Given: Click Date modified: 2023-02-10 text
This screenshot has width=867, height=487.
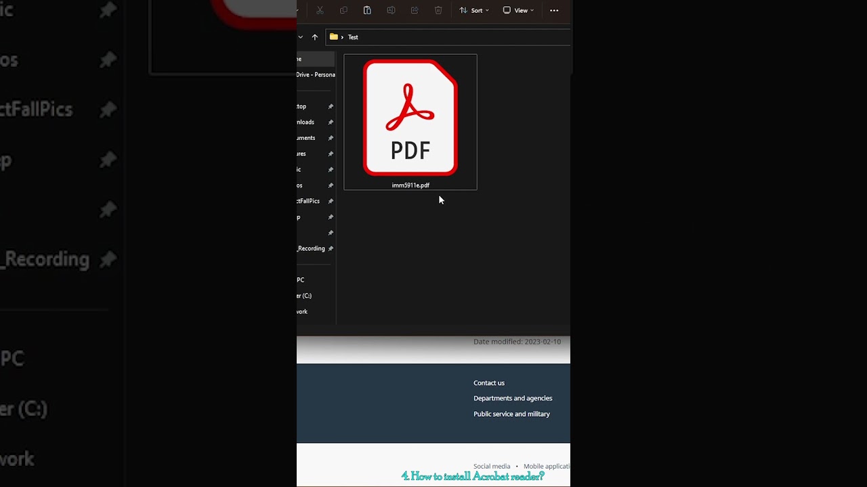Looking at the screenshot, I should coord(517,342).
